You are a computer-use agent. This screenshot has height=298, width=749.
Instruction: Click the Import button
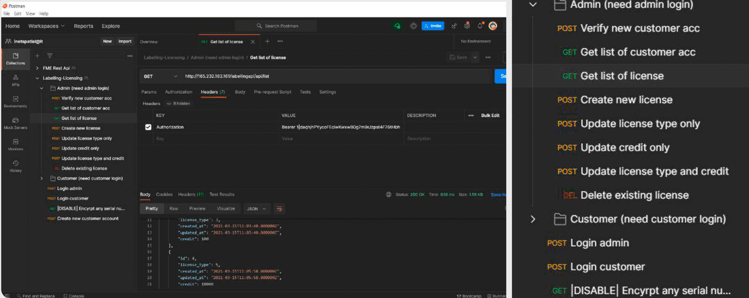pyautogui.click(x=125, y=41)
